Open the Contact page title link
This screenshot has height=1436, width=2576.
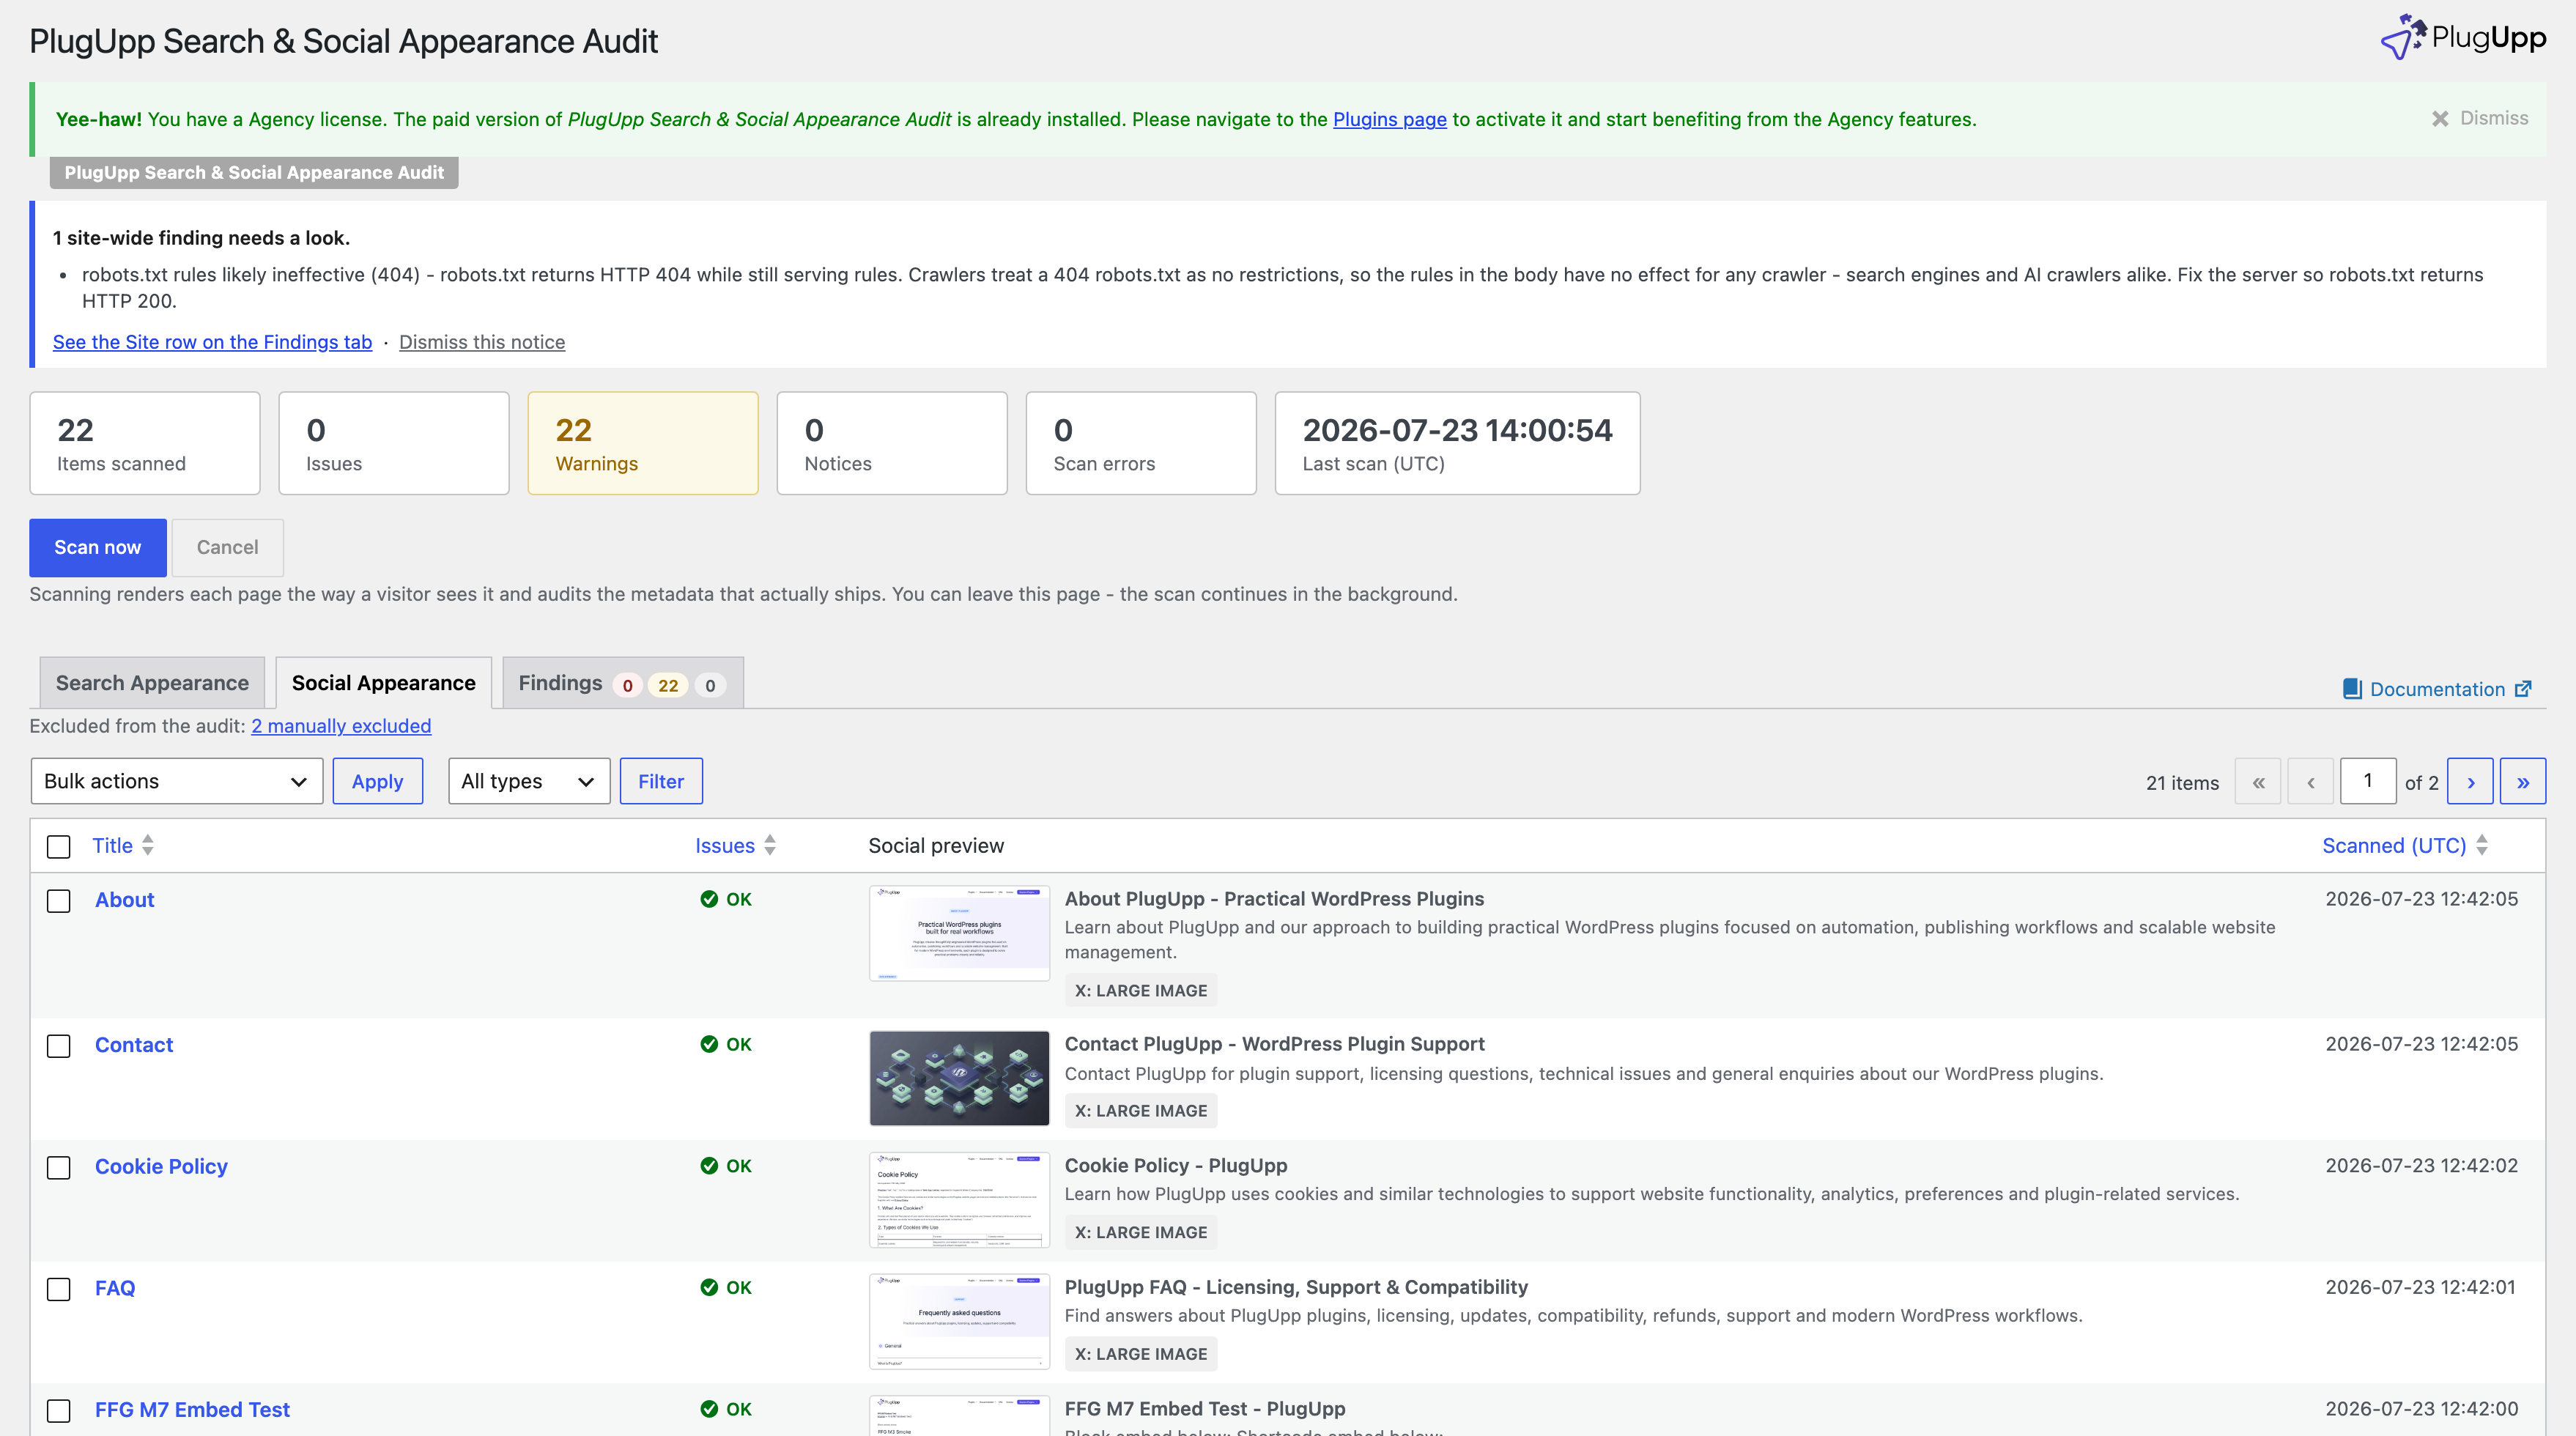coord(134,1045)
